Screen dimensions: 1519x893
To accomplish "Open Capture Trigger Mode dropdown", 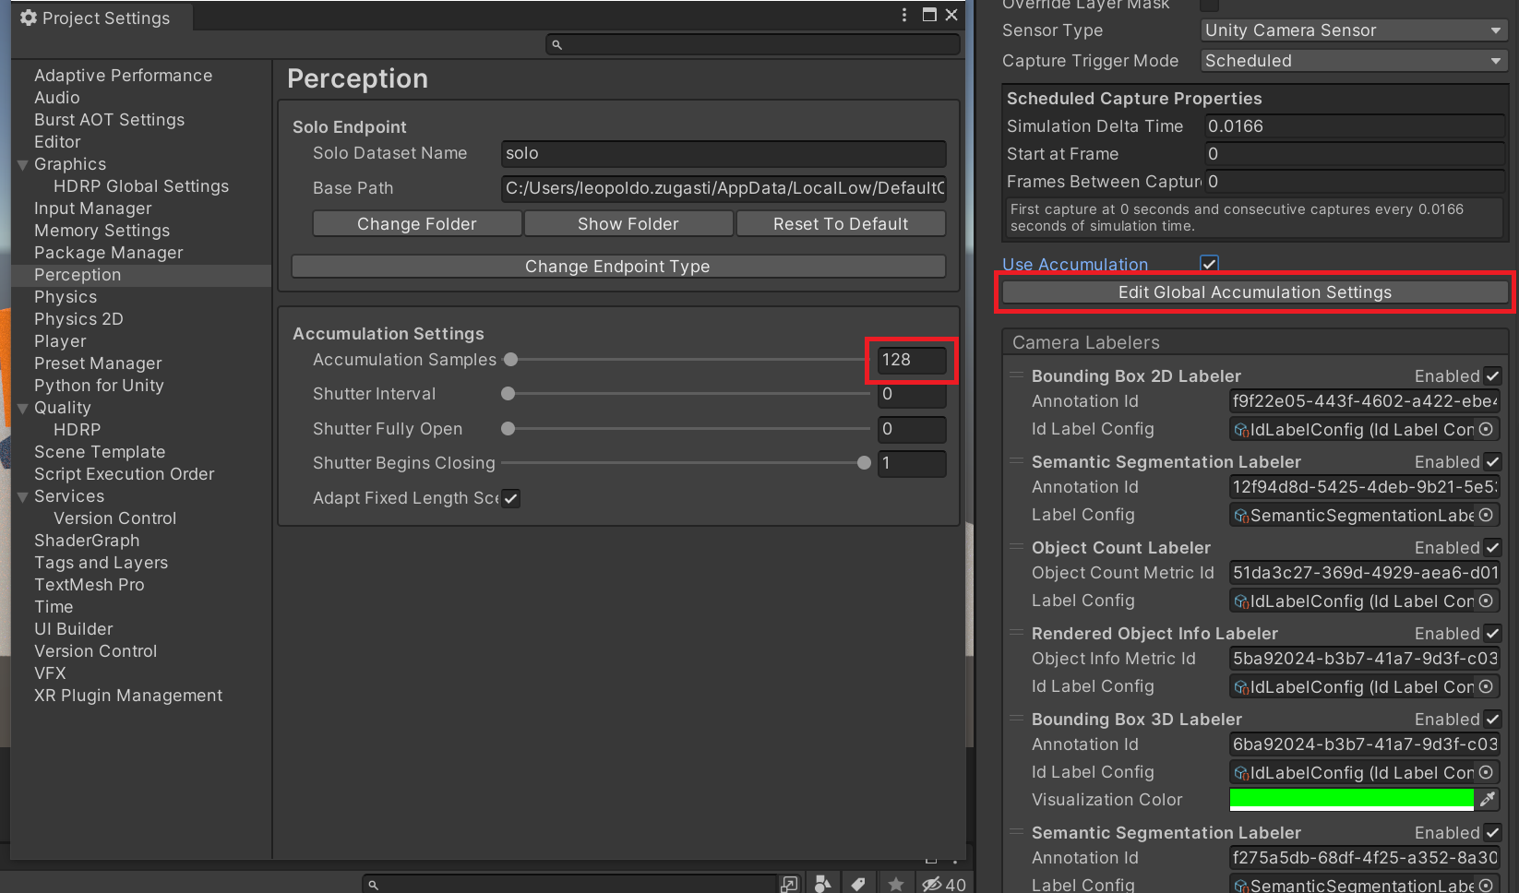I will click(x=1354, y=61).
